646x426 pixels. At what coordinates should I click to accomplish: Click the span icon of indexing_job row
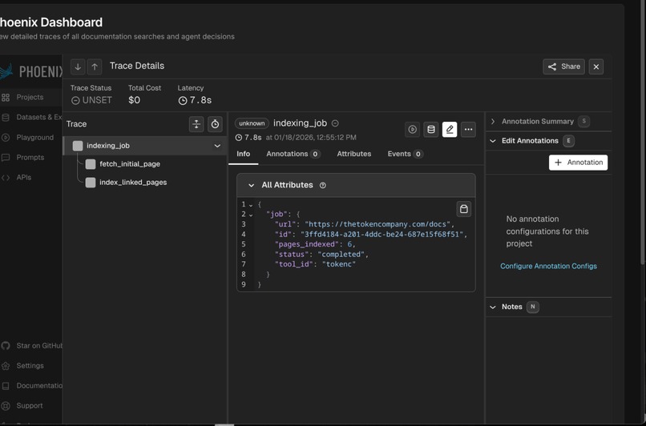[78, 146]
